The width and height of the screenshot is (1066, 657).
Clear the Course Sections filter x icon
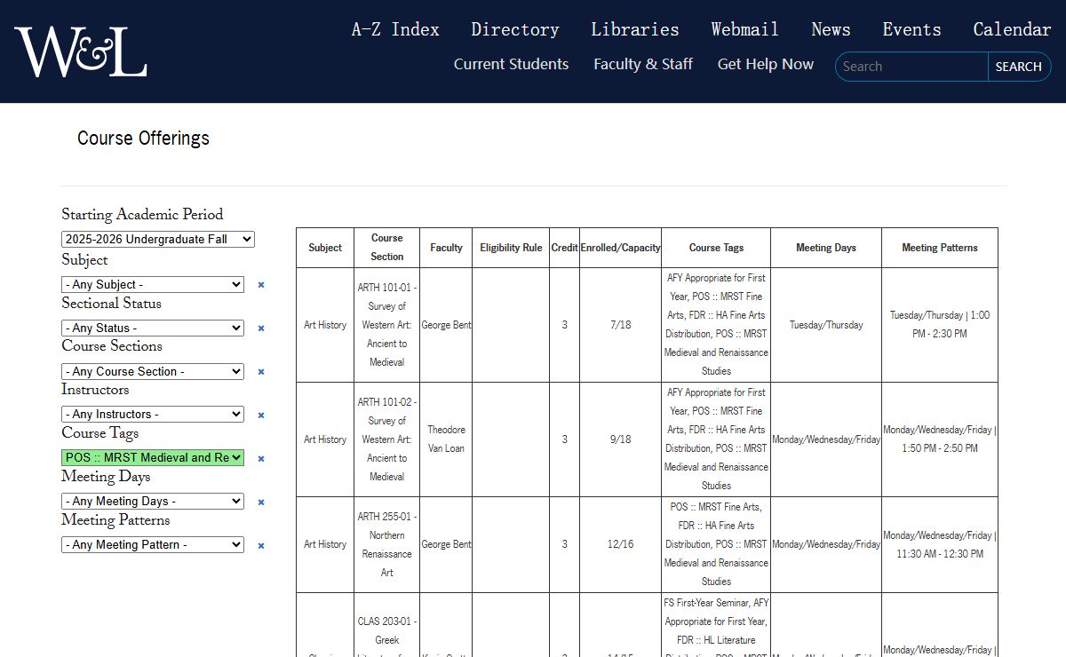click(x=261, y=372)
